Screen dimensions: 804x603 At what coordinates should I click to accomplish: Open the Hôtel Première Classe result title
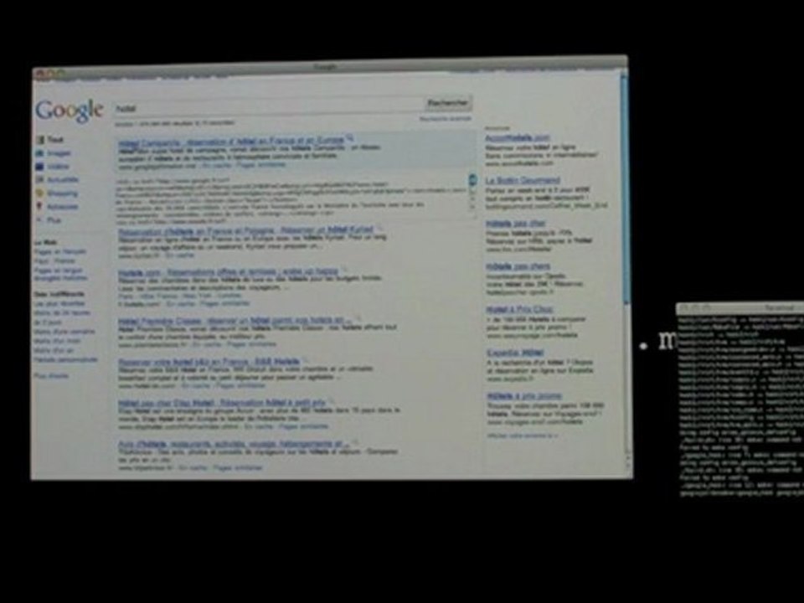click(234, 321)
